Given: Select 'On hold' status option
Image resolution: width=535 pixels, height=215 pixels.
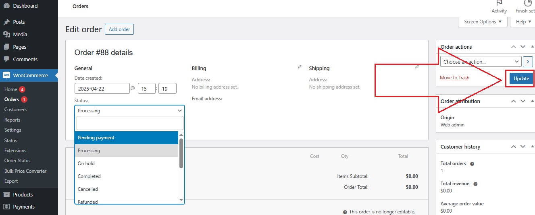Looking at the screenshot, I should (x=127, y=163).
